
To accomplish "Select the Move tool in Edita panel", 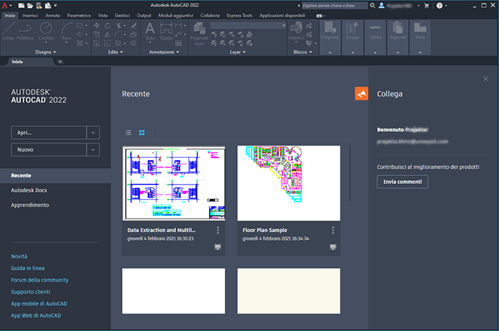I will click(x=97, y=25).
